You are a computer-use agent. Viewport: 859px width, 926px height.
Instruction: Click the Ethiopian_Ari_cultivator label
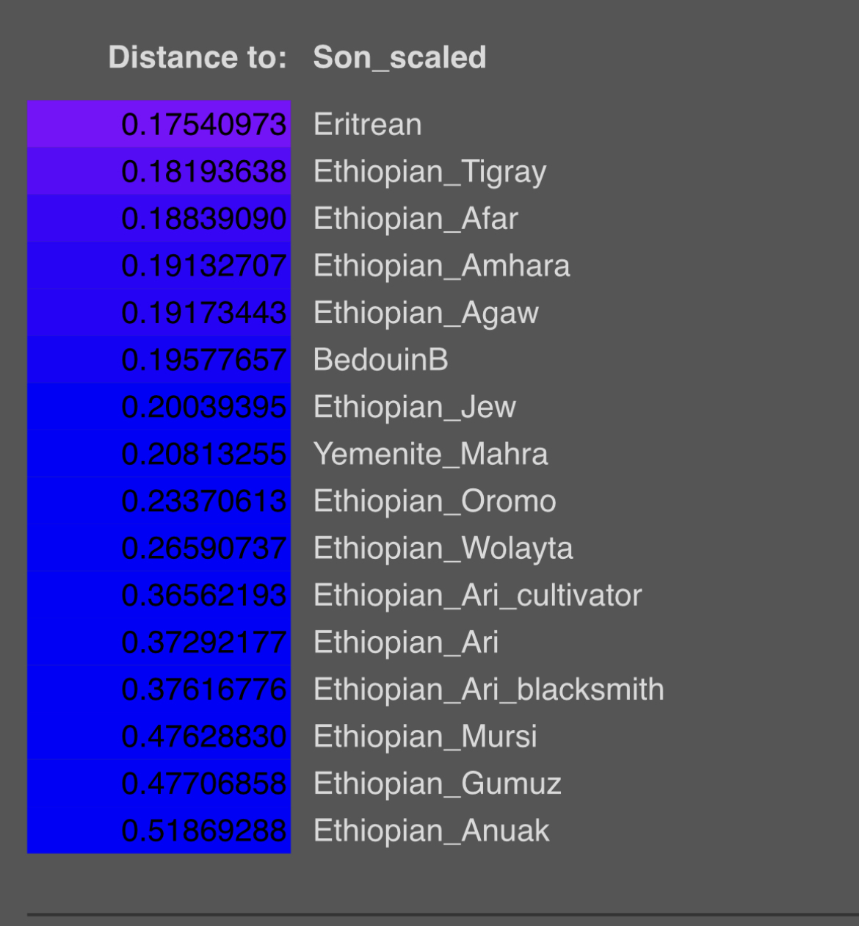(477, 596)
